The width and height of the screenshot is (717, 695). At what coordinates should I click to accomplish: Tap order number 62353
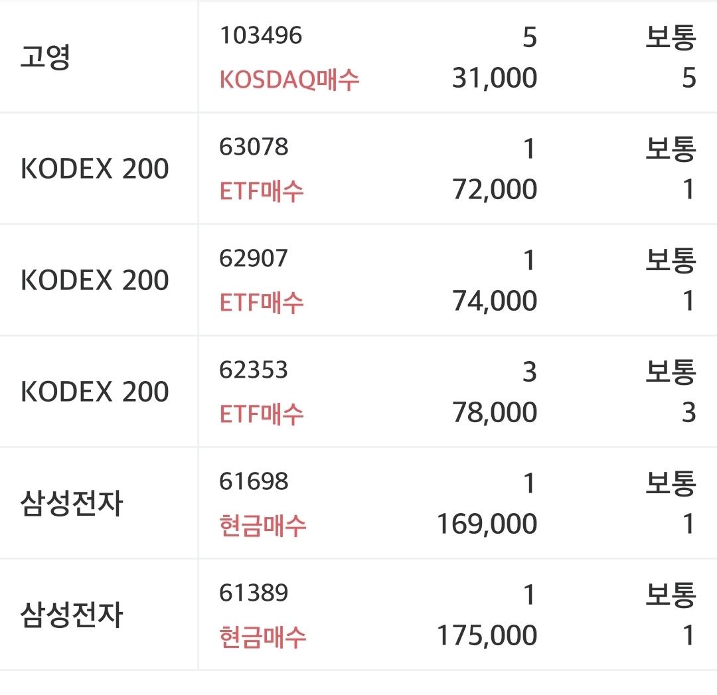pos(254,370)
